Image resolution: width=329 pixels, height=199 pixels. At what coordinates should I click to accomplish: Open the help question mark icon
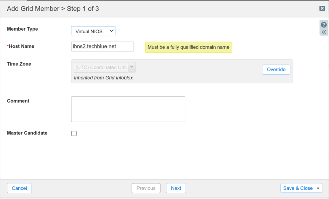pyautogui.click(x=324, y=25)
